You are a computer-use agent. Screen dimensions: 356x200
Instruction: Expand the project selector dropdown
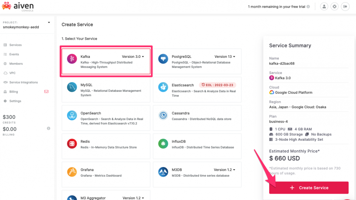pos(49,23)
